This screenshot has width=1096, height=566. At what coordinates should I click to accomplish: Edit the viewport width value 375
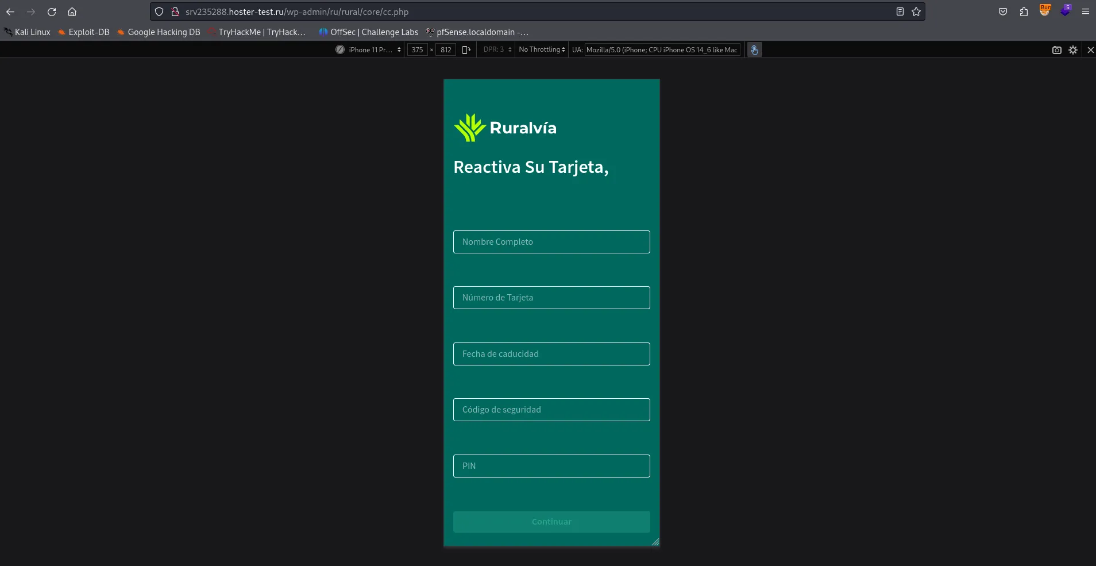click(418, 50)
